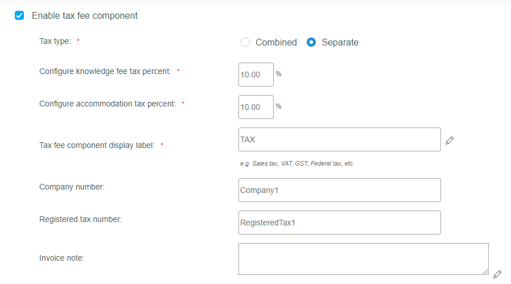Screen dimensions: 511x284
Task: Click the 'Enable tax fee component' label text
Action: [x=85, y=15]
